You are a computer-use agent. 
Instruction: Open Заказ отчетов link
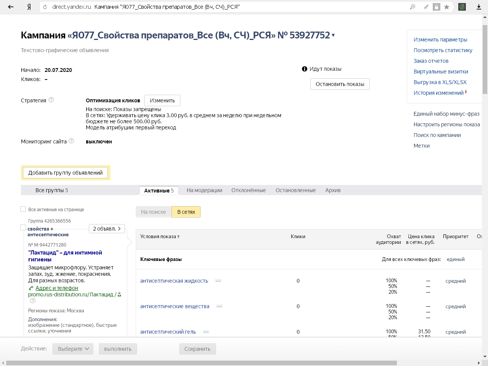[431, 61]
